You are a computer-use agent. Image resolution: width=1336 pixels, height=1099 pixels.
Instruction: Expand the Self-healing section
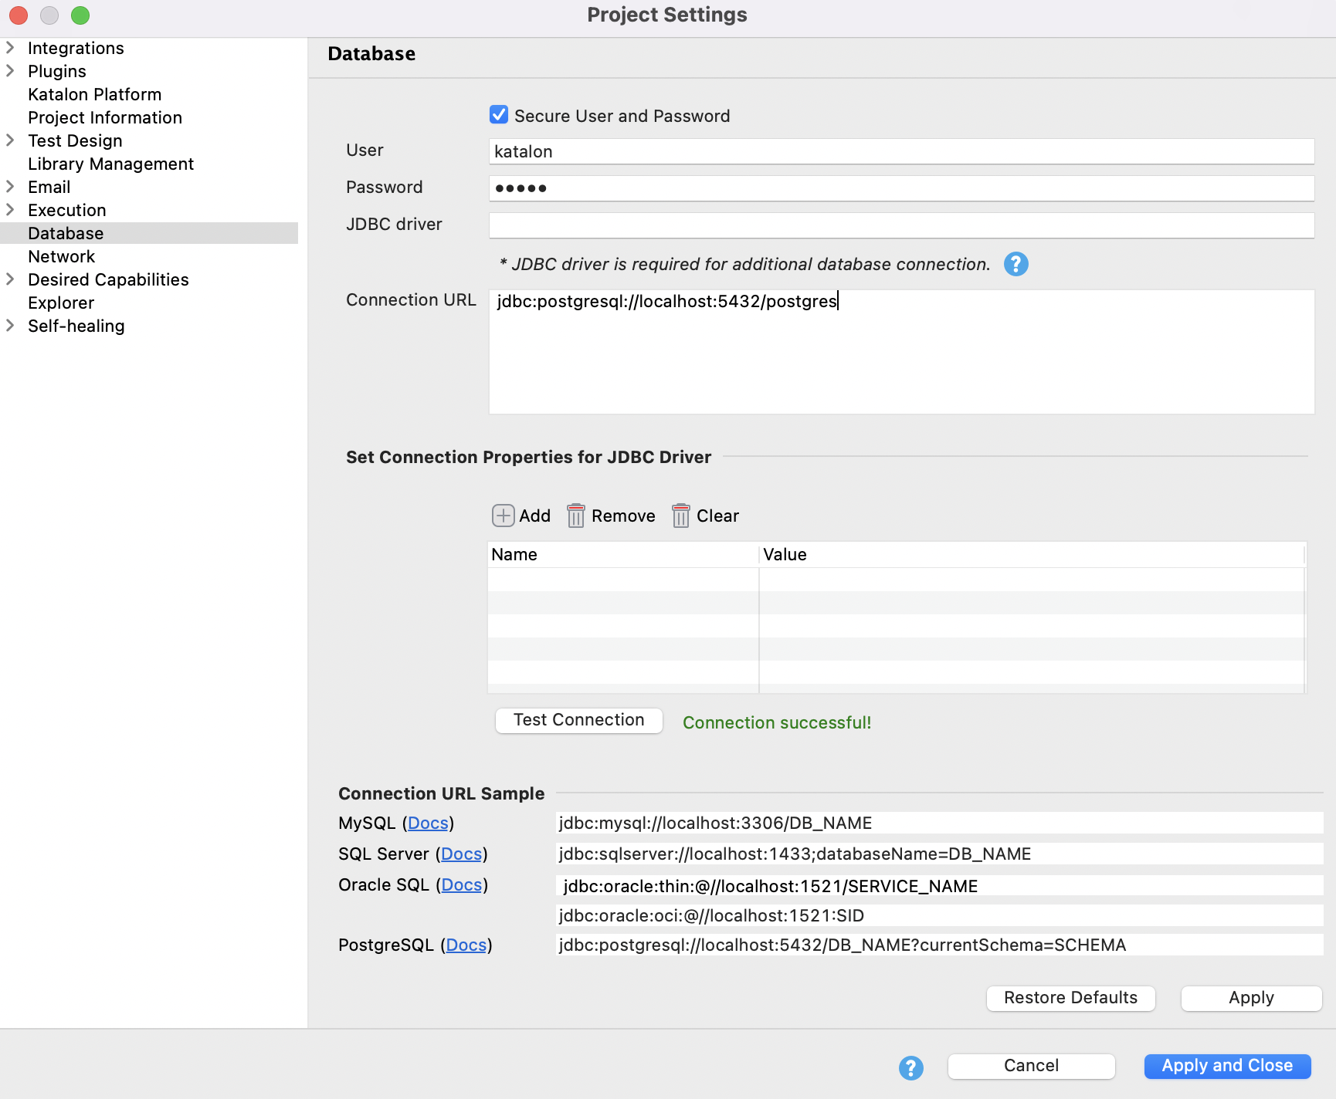click(11, 326)
